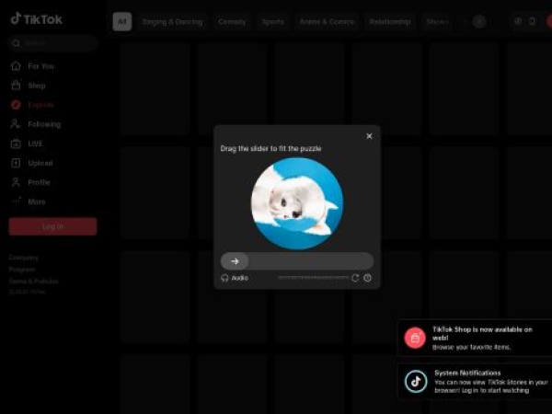Select the Sports category tab
Viewport: 552px width, 414px height.
pos(273,21)
